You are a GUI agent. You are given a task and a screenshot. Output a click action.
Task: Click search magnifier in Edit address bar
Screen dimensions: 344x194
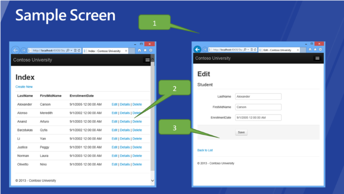click(245, 50)
